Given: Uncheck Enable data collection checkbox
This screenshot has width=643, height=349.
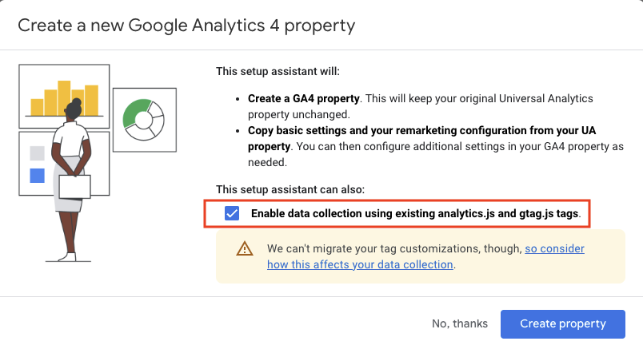Looking at the screenshot, I should [232, 213].
